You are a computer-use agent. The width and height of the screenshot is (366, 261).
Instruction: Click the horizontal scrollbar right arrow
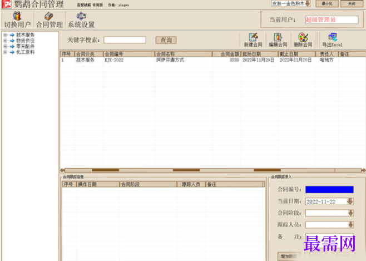pos(363,170)
